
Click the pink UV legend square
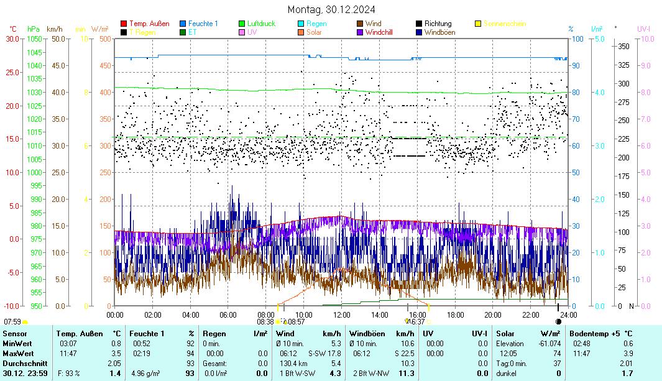pyautogui.click(x=242, y=32)
